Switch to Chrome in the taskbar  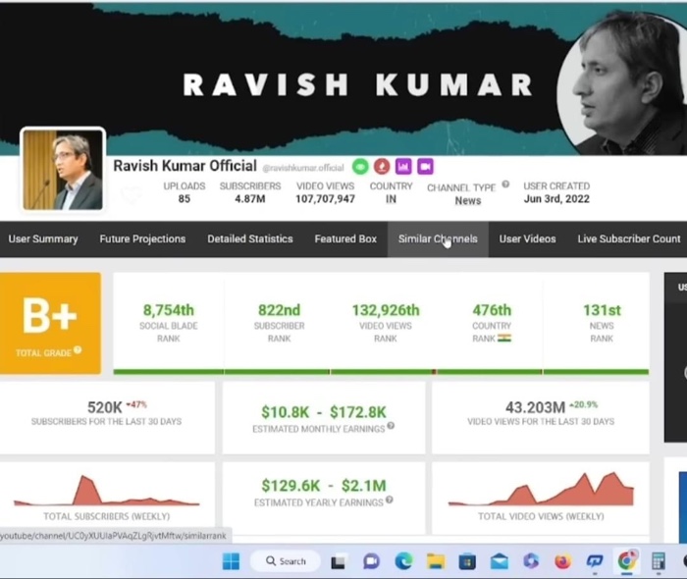pos(627,561)
